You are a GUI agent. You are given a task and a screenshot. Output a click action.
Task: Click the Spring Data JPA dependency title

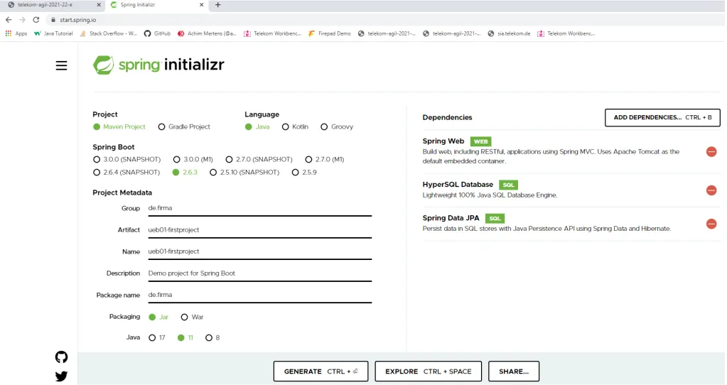coord(451,218)
